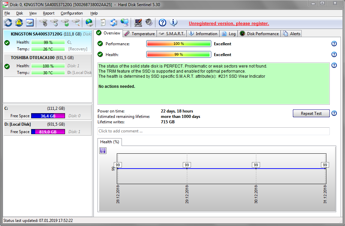Open the Disk menu
This screenshot has height=226, width=345.
click(20, 13)
